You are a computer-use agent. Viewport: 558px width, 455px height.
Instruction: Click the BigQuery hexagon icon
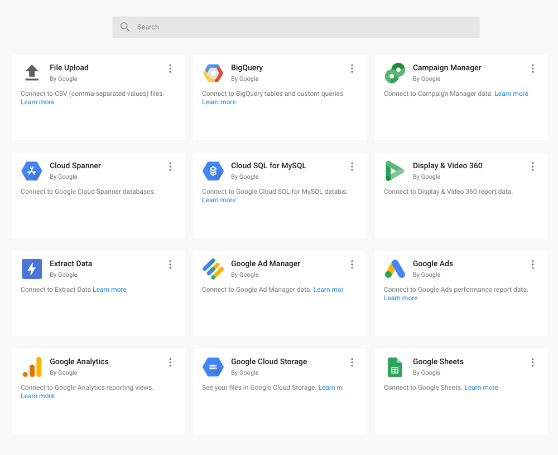[213, 72]
